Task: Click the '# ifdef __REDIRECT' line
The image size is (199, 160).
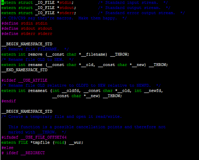Action: coord(23,153)
